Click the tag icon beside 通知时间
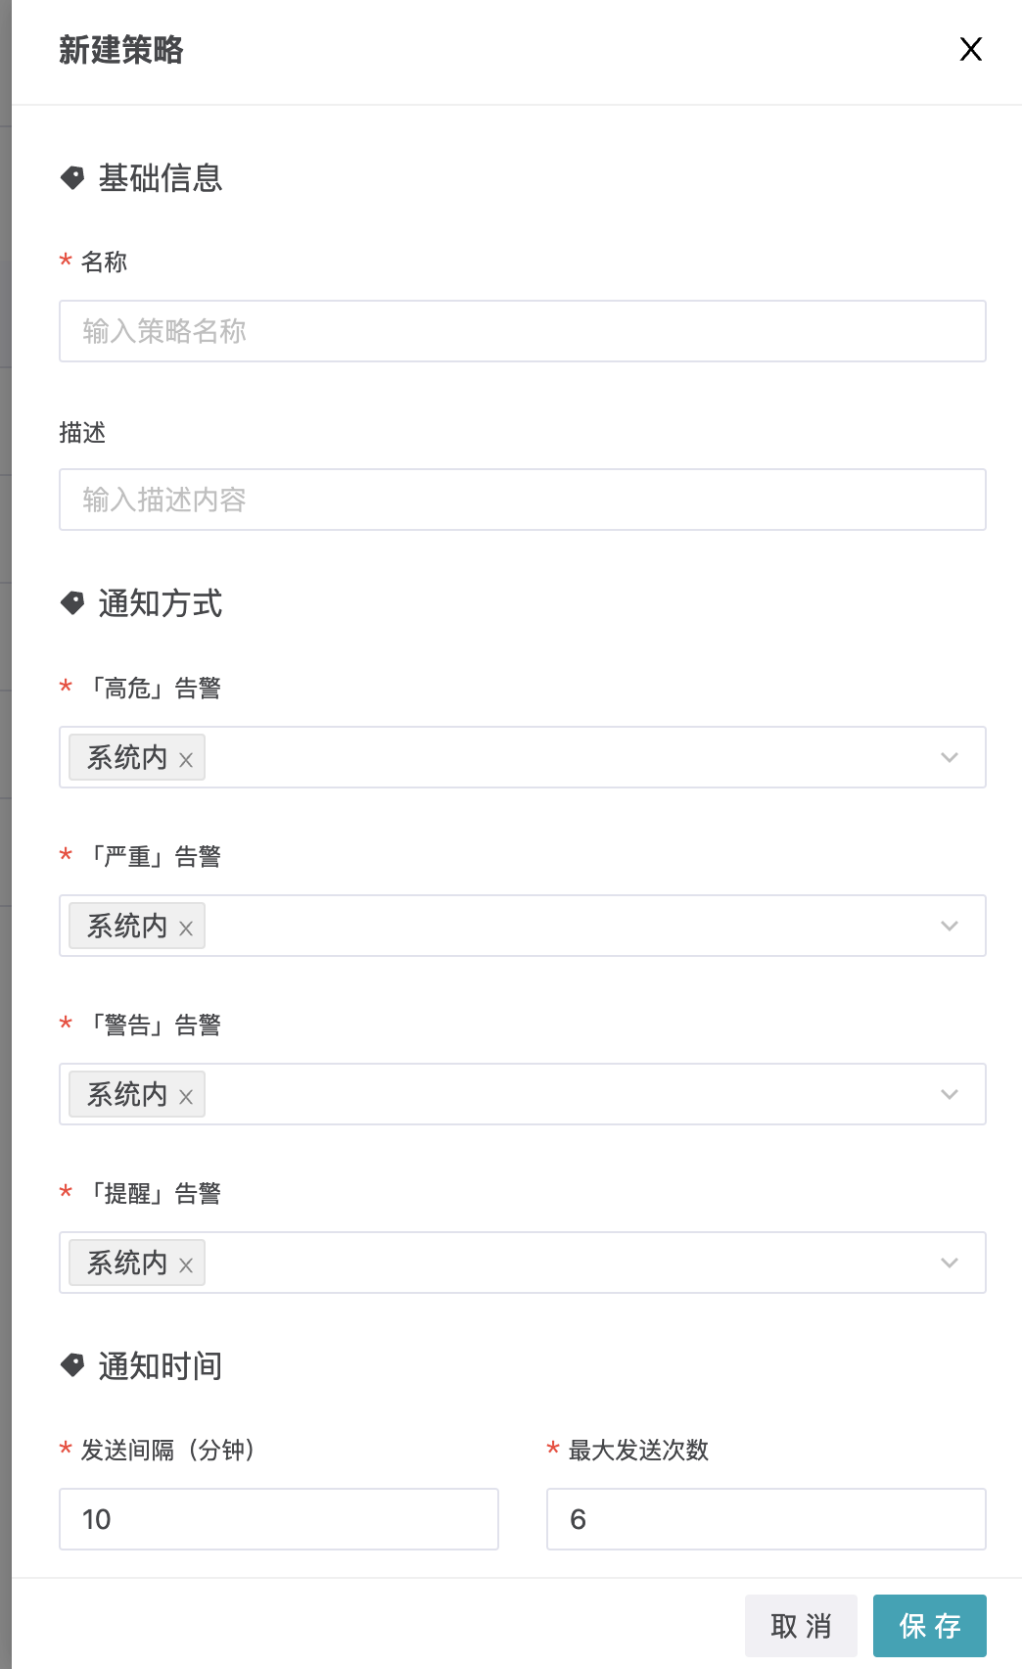Image resolution: width=1022 pixels, height=1669 pixels. (x=72, y=1364)
